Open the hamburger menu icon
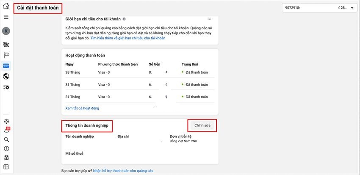The image size is (360, 175). [6, 17]
